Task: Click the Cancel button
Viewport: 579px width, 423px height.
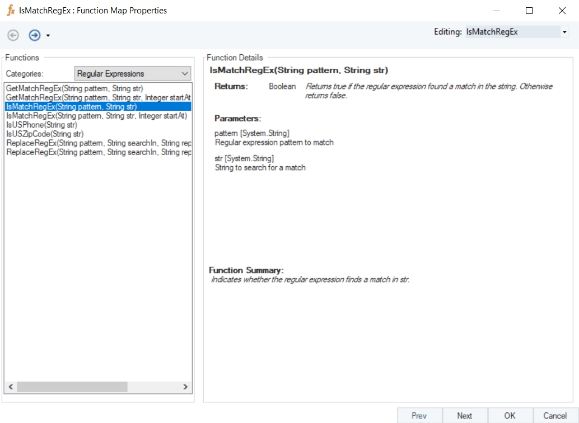Action: pos(555,416)
